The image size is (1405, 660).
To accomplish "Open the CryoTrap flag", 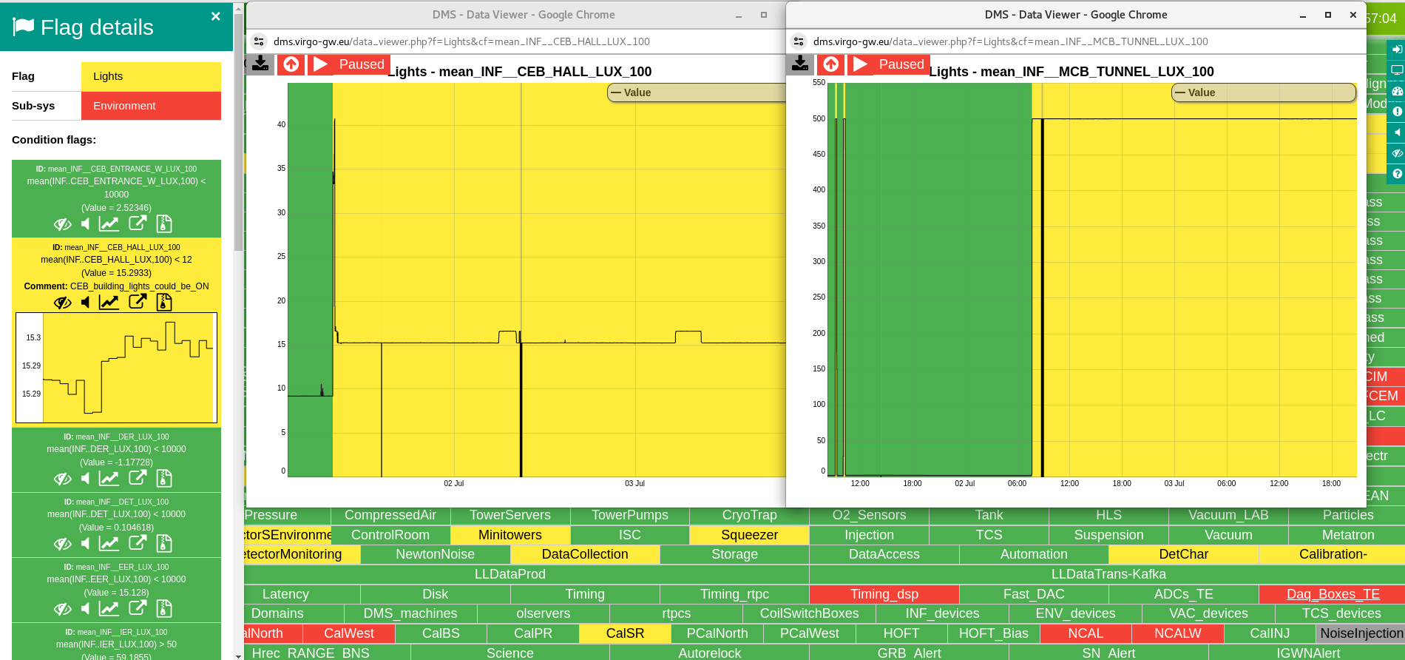I will tap(749, 515).
